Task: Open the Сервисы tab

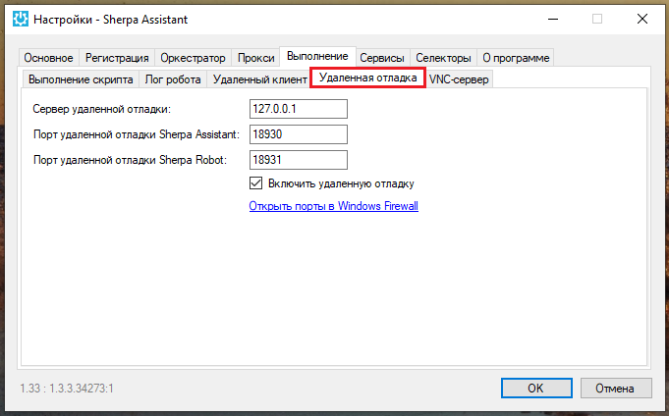Action: tap(382, 58)
